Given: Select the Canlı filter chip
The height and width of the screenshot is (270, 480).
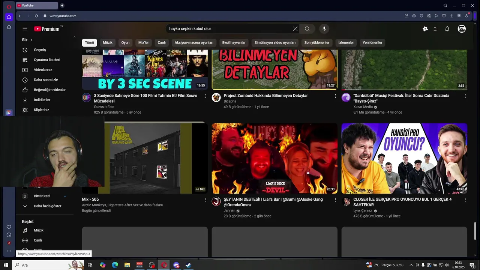Looking at the screenshot, I should point(162,43).
